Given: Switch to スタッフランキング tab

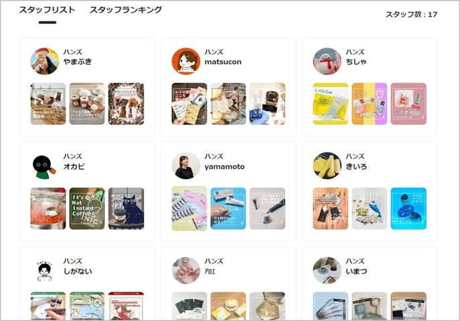Looking at the screenshot, I should click(x=126, y=10).
